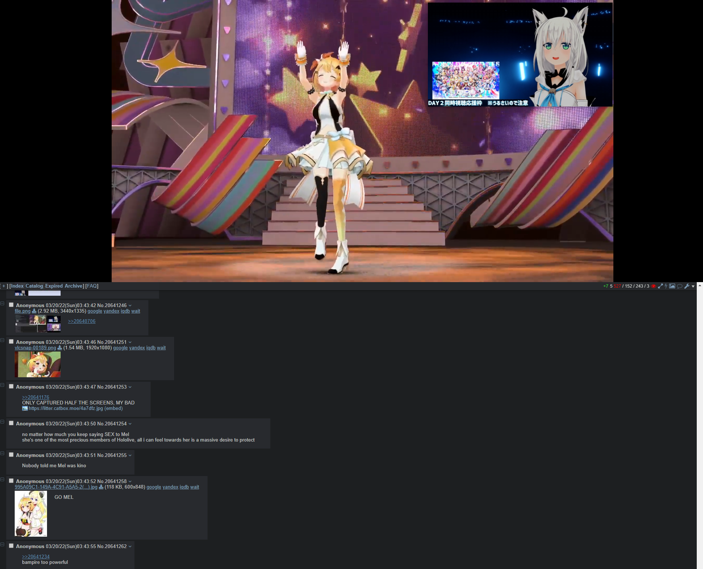703x569 pixels.
Task: Click the speech bubble quick reply icon
Action: coord(679,286)
